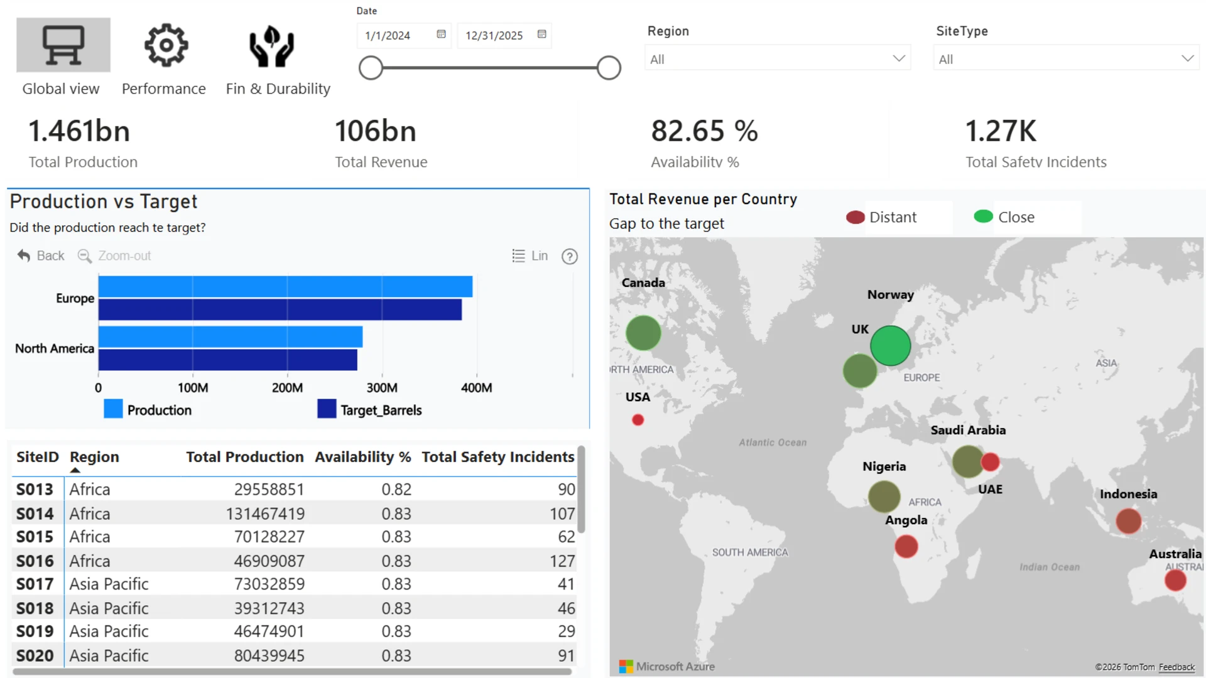The width and height of the screenshot is (1206, 678).
Task: Sort by Total Safety Incidents column
Action: (x=497, y=457)
